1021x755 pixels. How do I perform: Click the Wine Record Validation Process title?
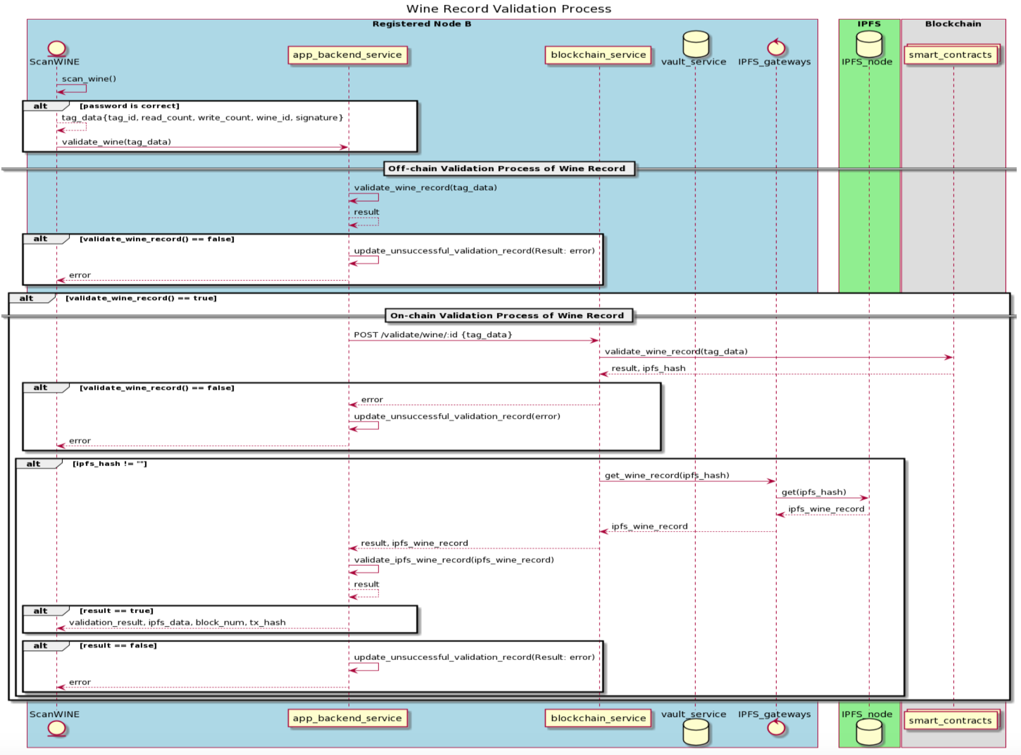(x=509, y=9)
